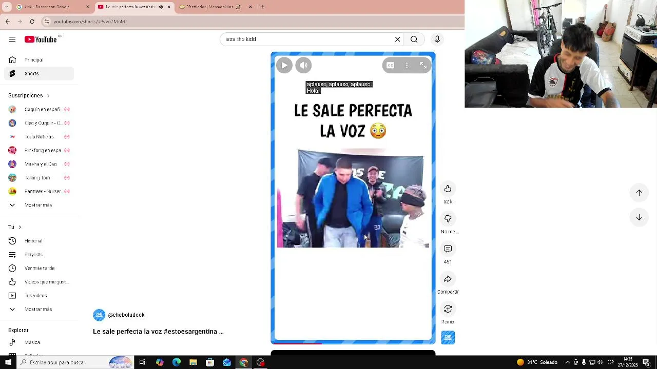Screen dimensions: 657x369
Task: Like the Short with thumbs up
Action: 448,189
